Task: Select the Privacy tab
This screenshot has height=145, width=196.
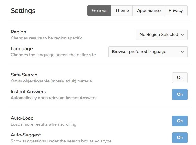Action: coord(176,11)
